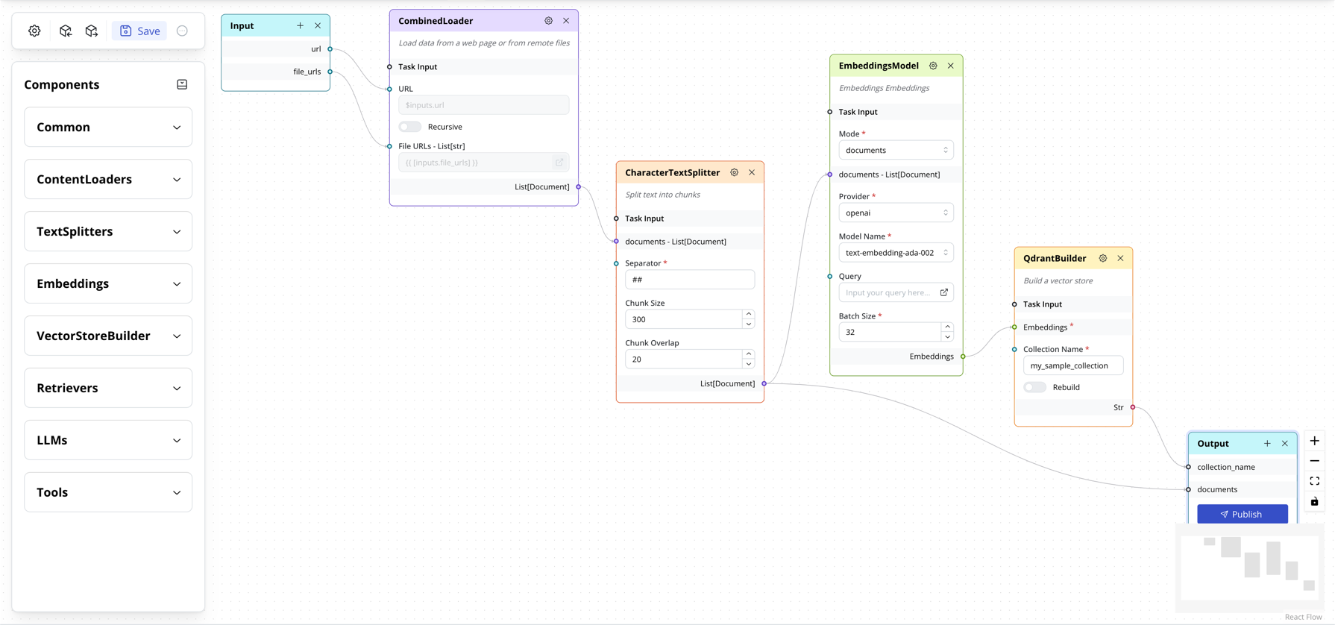Viewport: 1335px width, 625px height.
Task: Click the Separator input field
Action: click(x=690, y=280)
